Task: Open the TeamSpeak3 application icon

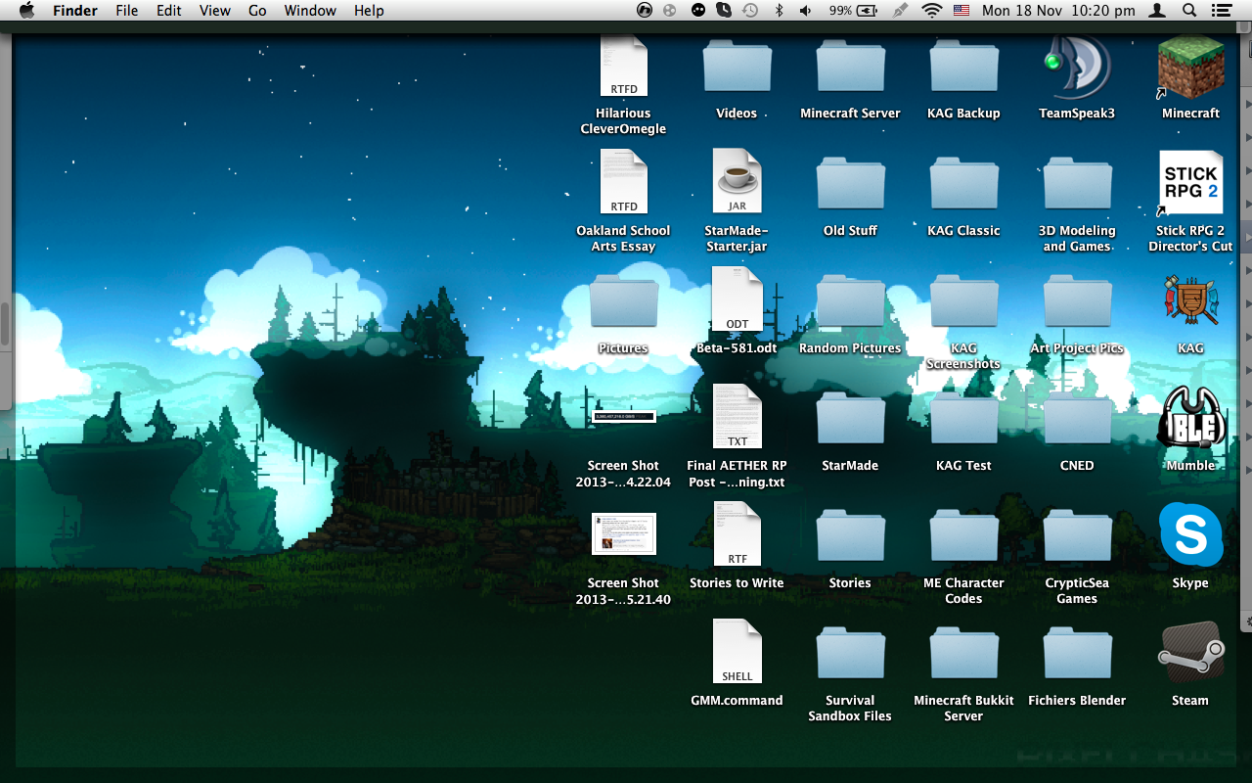Action: point(1077,67)
